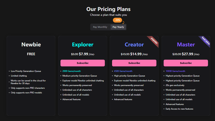Click the Master plan heading
The image size is (215, 121).
pyautogui.click(x=186, y=44)
